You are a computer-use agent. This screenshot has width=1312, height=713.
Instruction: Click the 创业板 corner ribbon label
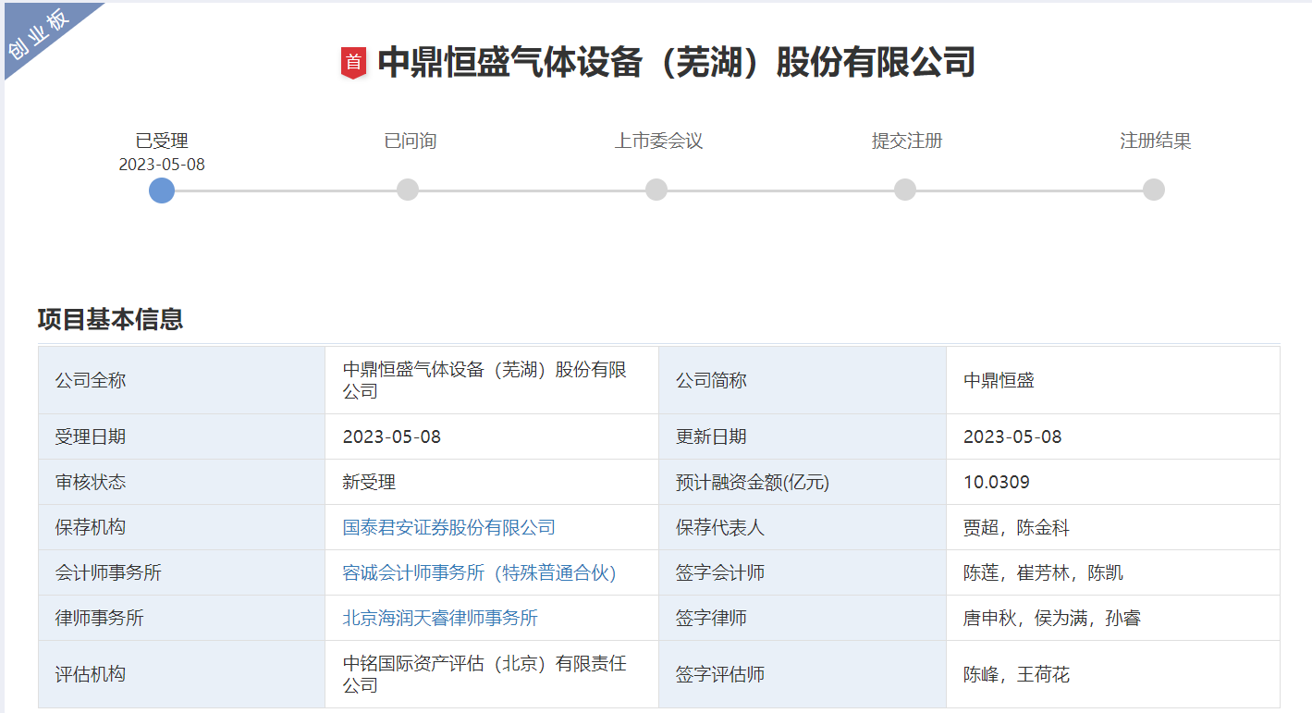tap(39, 35)
